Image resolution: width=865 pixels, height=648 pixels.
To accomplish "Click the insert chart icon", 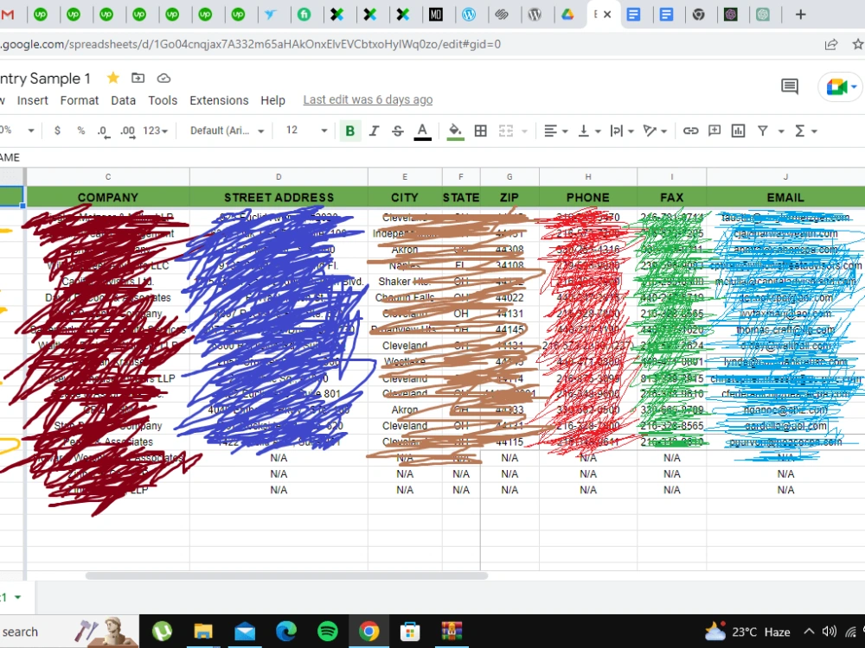I will [x=738, y=130].
